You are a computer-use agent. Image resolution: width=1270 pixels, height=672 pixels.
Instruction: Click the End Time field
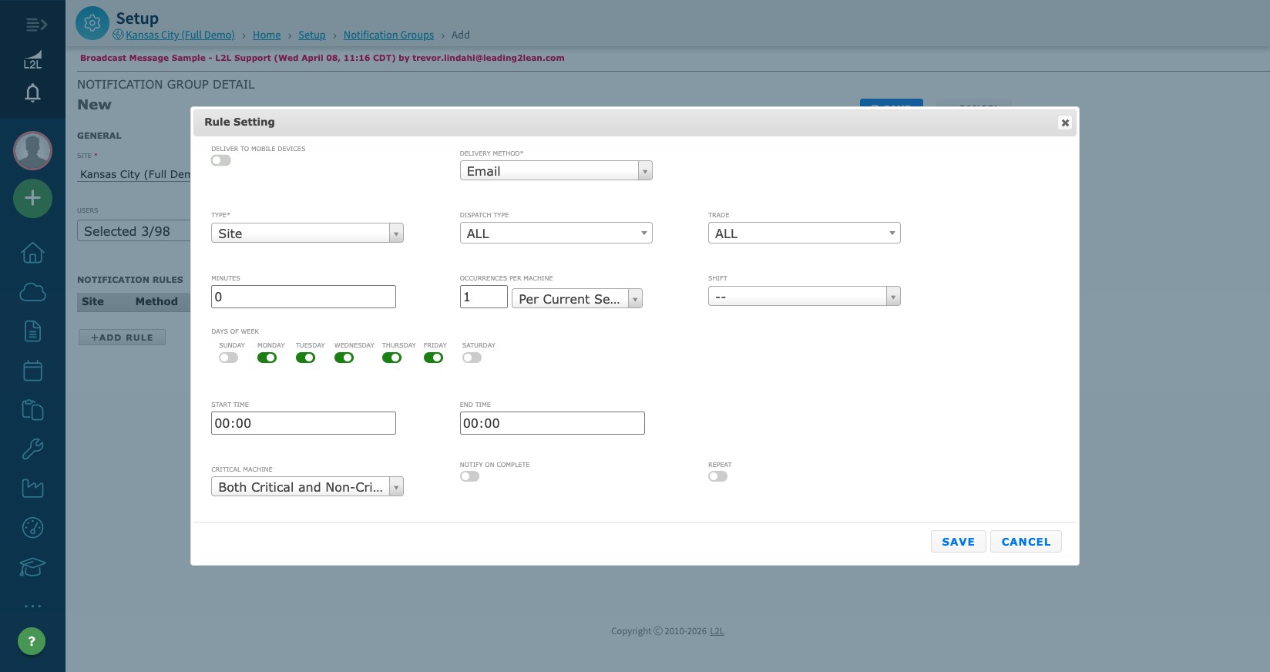(x=553, y=423)
